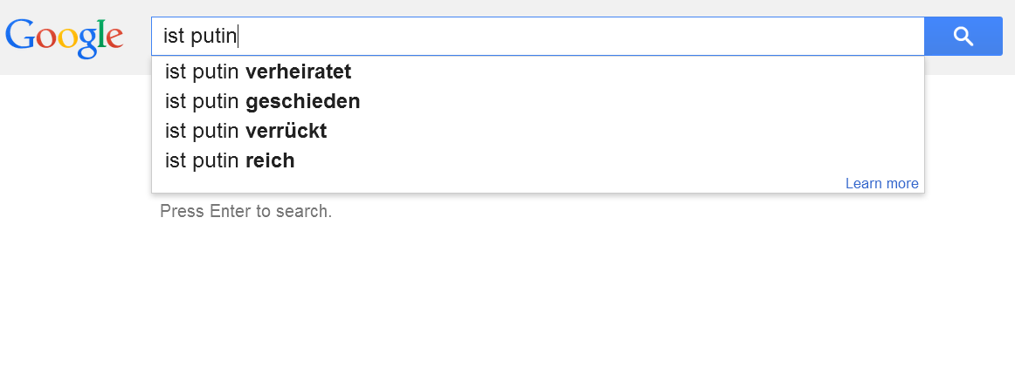
Task: Click the bold word 'verheiratet'
Action: tap(299, 72)
